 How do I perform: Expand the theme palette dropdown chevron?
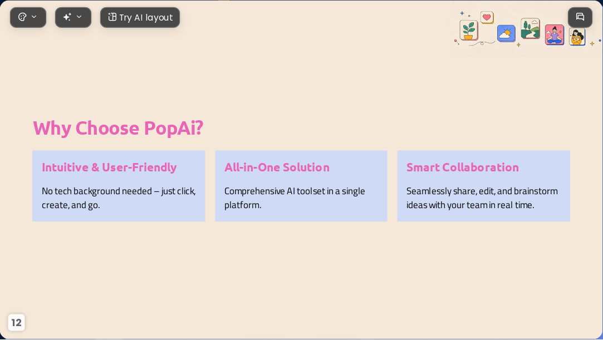(34, 17)
